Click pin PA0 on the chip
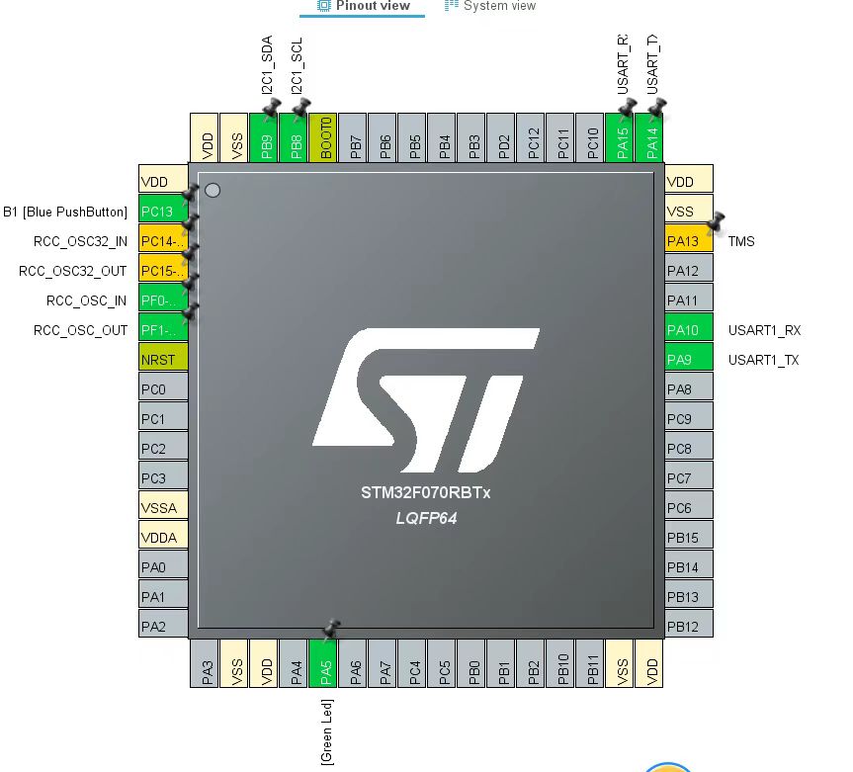Image resolution: width=853 pixels, height=772 pixels. tap(163, 564)
